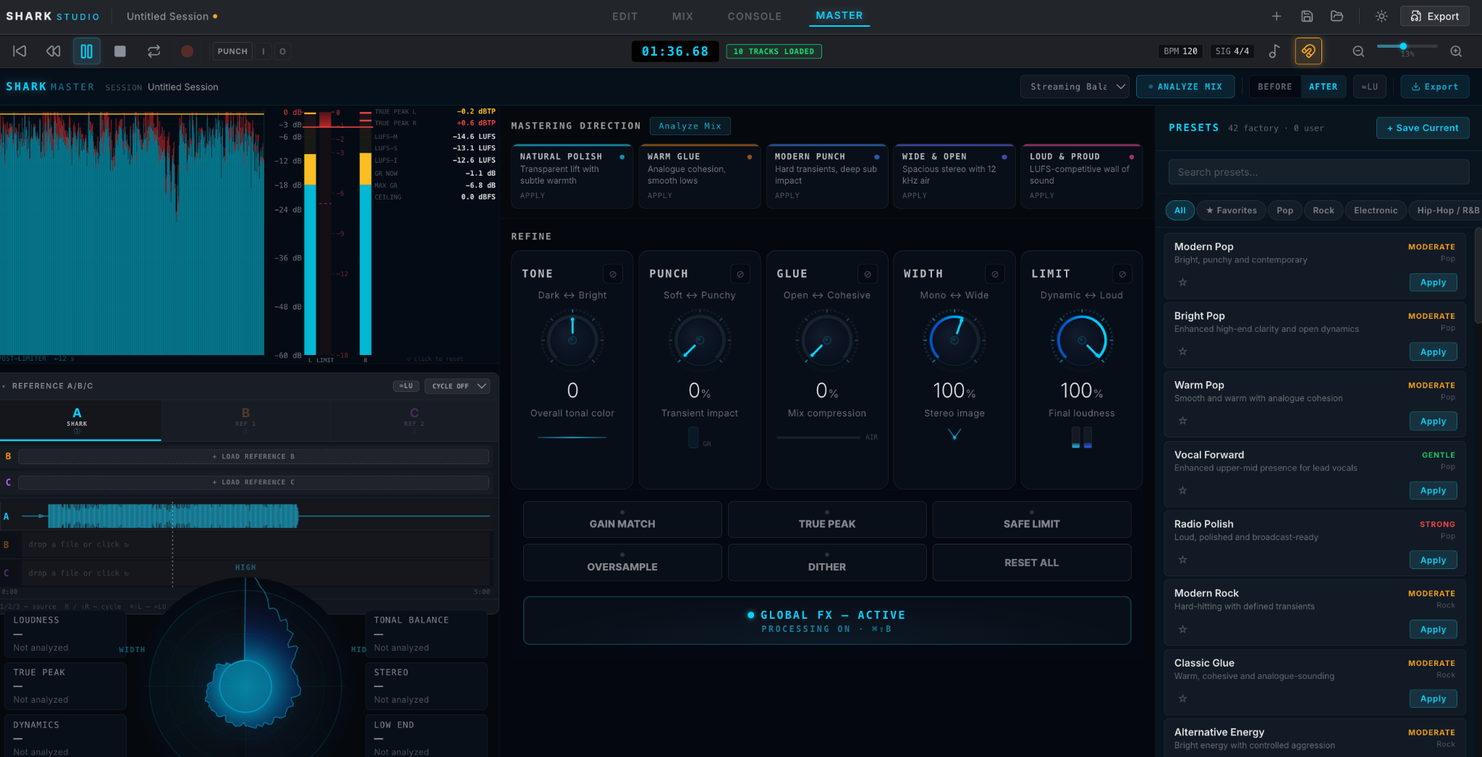Favorite the Classic Glue preset star
Screen dimensions: 1482x757
coord(1182,698)
